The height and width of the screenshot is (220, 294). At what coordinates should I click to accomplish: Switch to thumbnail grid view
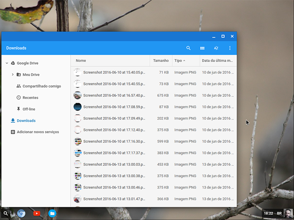coord(202,48)
